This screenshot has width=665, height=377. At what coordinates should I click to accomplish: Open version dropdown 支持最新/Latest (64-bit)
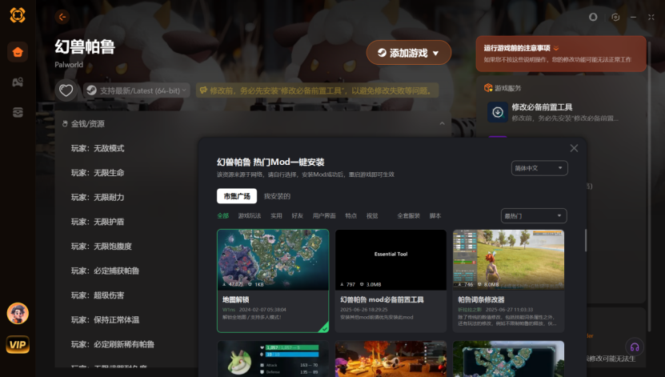click(x=137, y=90)
